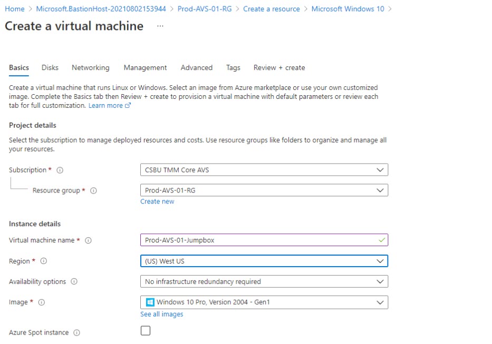Viewport: 492px width, 344px height.
Task: Click the Image info icon
Action: tap(42, 302)
